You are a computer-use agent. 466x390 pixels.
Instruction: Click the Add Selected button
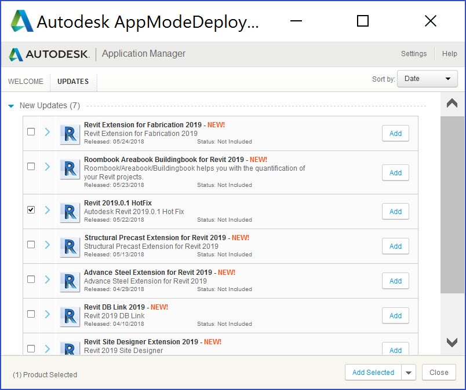[373, 373]
